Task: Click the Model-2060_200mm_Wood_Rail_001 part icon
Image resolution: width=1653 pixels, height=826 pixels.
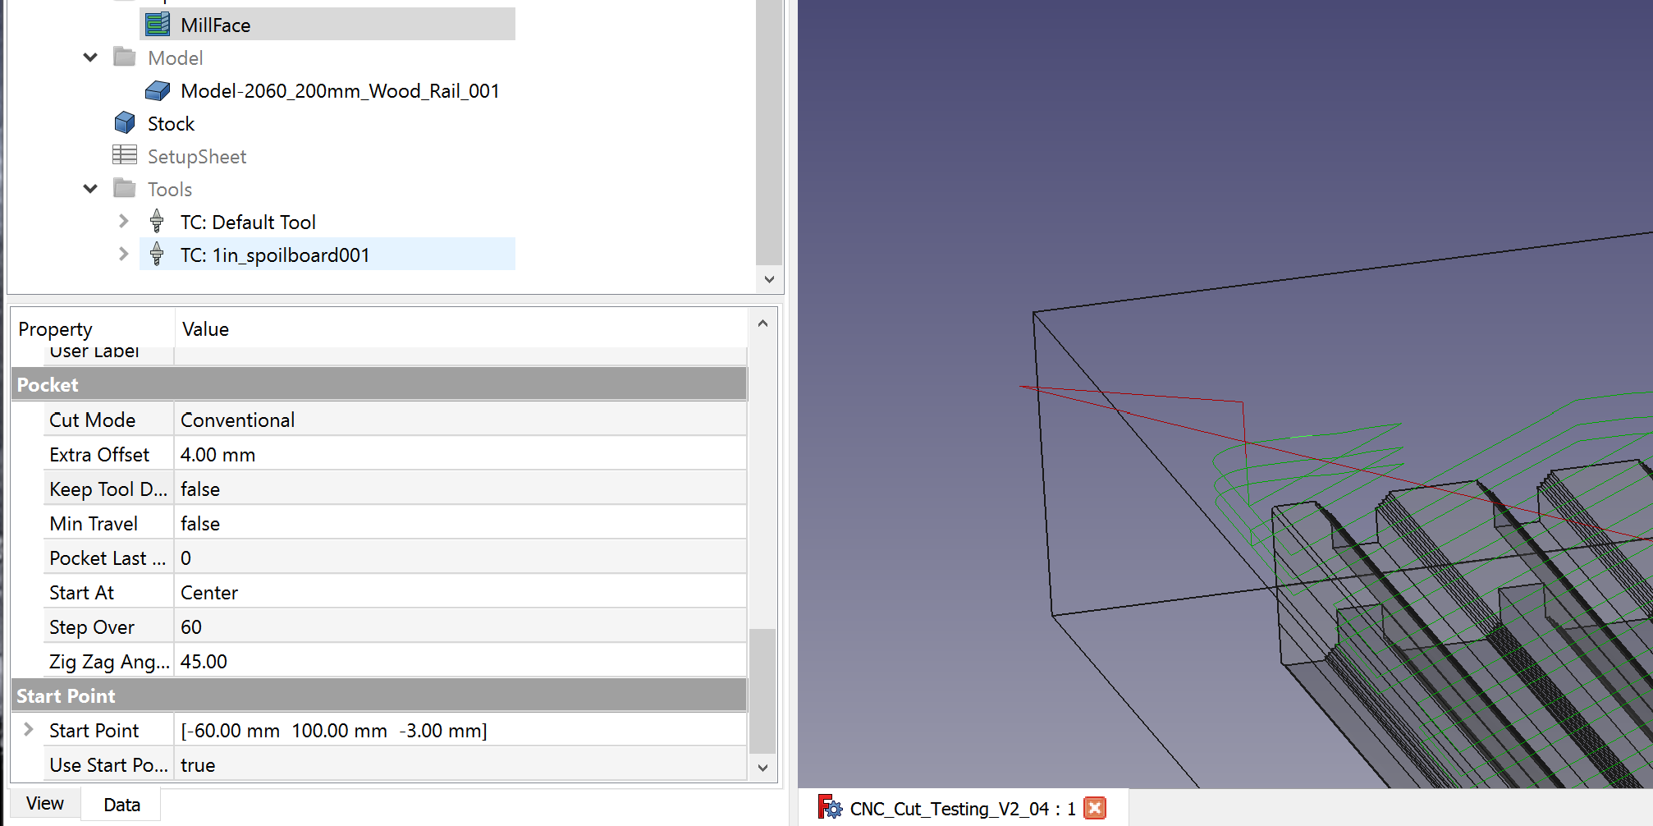Action: tap(158, 90)
